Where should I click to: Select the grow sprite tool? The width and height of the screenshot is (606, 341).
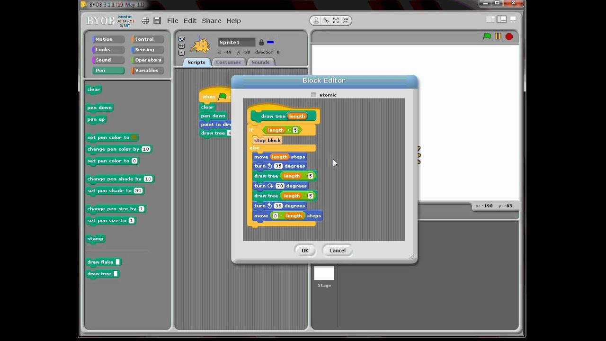(336, 20)
